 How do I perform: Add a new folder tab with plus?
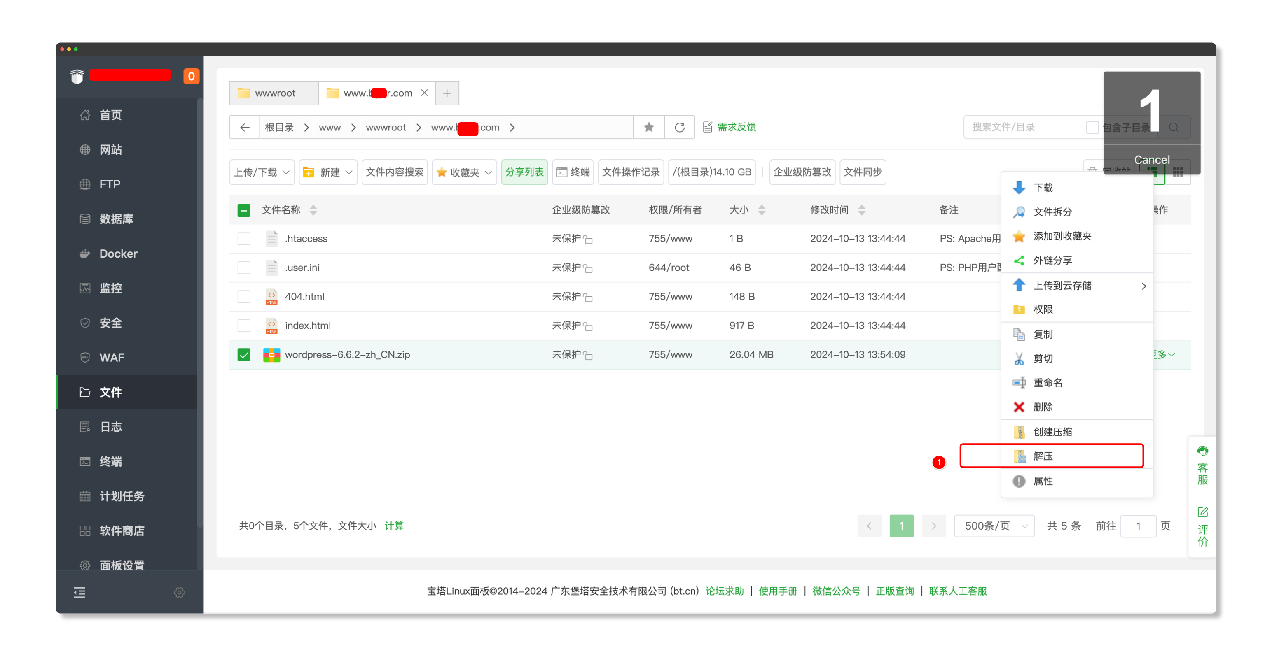click(x=447, y=93)
